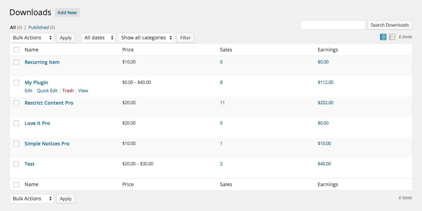The width and height of the screenshot is (422, 211).
Task: Select the Test download checkbox
Action: pos(16,164)
